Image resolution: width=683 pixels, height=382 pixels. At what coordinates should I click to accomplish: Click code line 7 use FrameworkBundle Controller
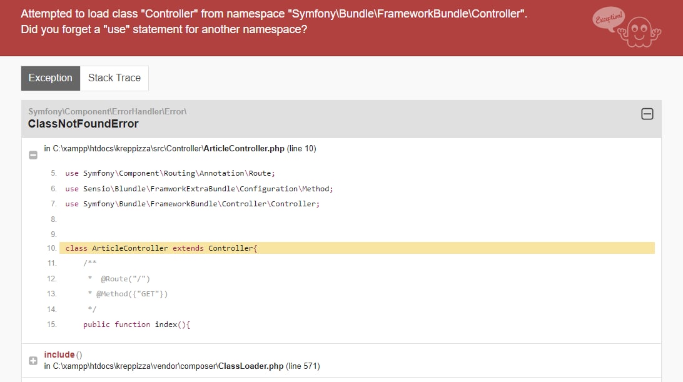coord(192,204)
